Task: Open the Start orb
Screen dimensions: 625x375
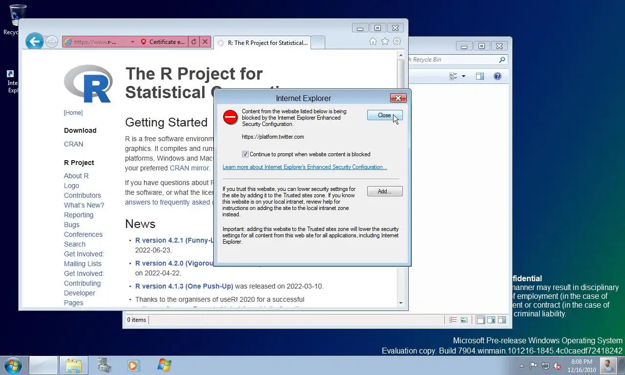Action: click(13, 365)
